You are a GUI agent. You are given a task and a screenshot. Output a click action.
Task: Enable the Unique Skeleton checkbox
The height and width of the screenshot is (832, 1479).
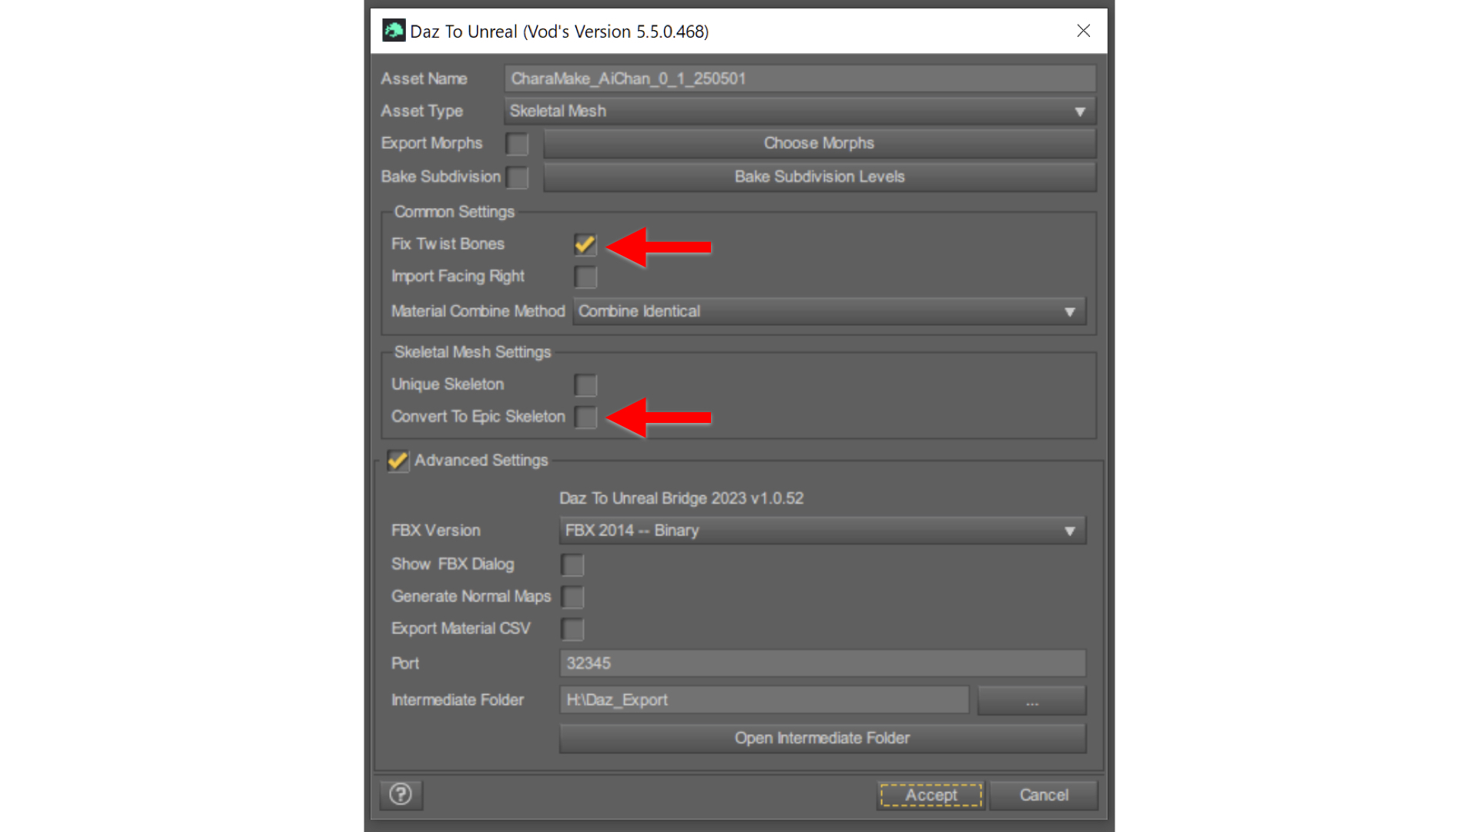coord(585,385)
